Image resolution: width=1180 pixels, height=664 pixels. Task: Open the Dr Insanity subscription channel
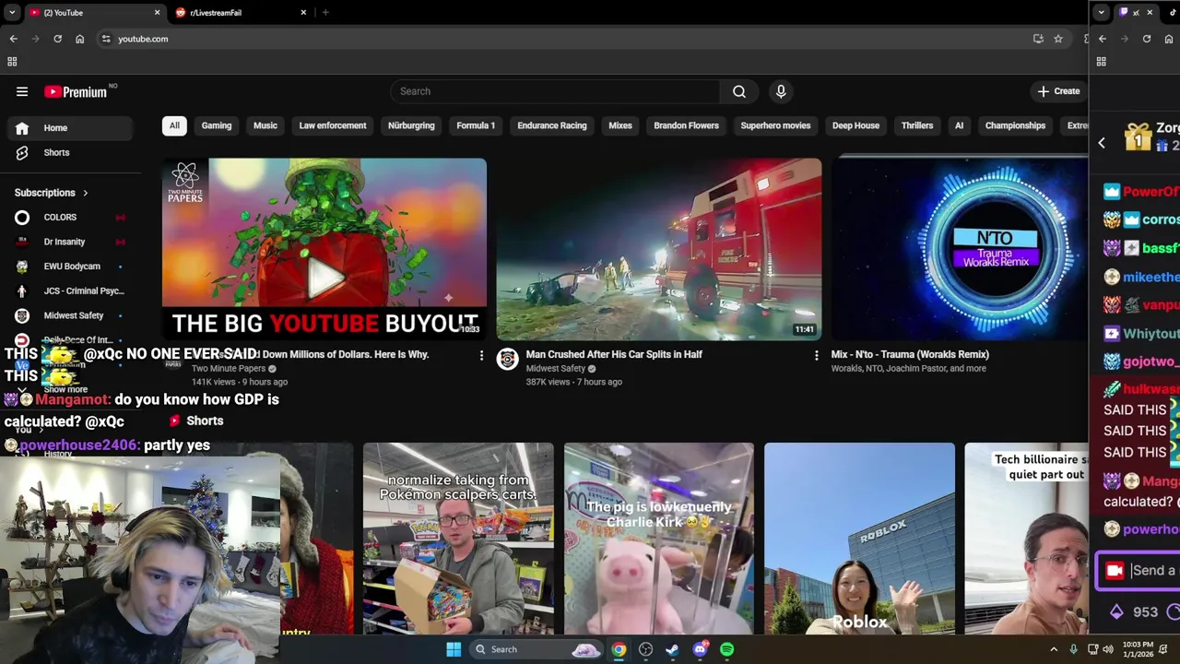click(x=69, y=242)
